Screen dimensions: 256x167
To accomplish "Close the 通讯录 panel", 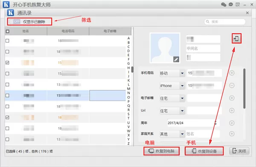I will coord(247,13).
